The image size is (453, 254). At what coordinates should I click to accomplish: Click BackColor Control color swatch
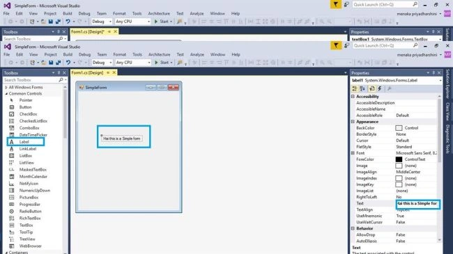pyautogui.click(x=399, y=128)
